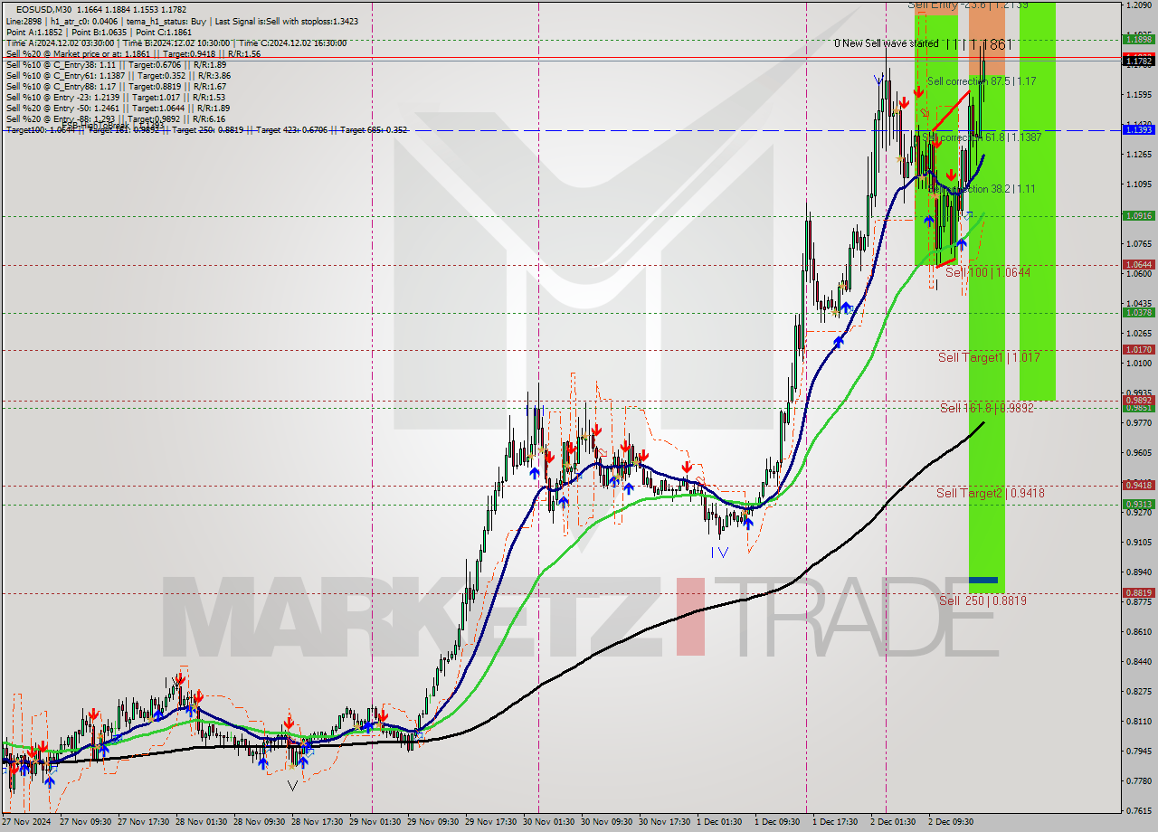The width and height of the screenshot is (1158, 832).
Task: Click the red 1.0170 price tag
Action: tap(1138, 349)
